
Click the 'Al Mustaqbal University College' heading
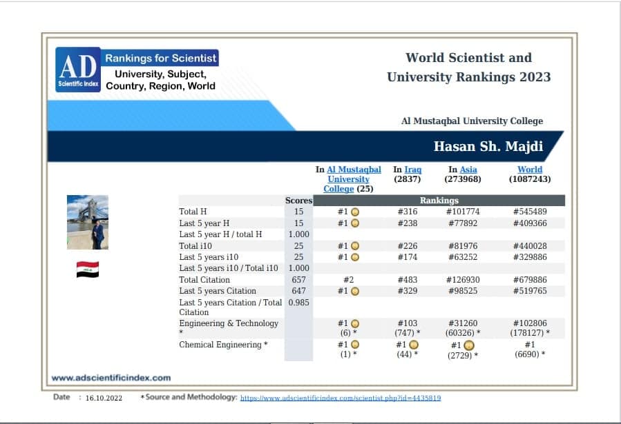tap(472, 121)
